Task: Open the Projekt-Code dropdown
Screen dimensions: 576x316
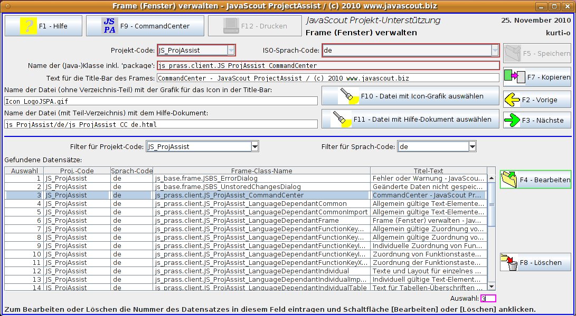Action: (231, 51)
